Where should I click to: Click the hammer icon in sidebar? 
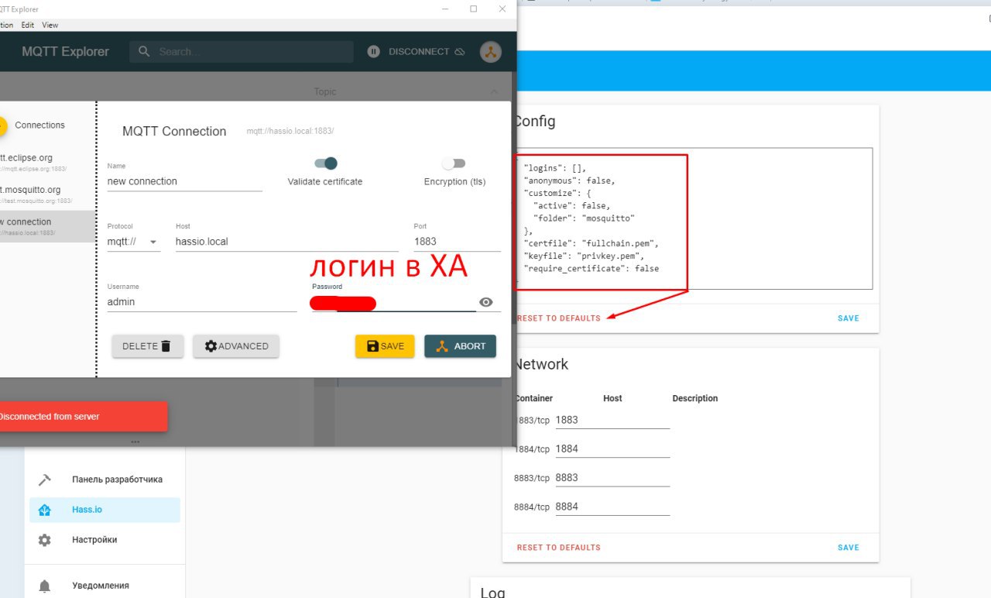45,480
